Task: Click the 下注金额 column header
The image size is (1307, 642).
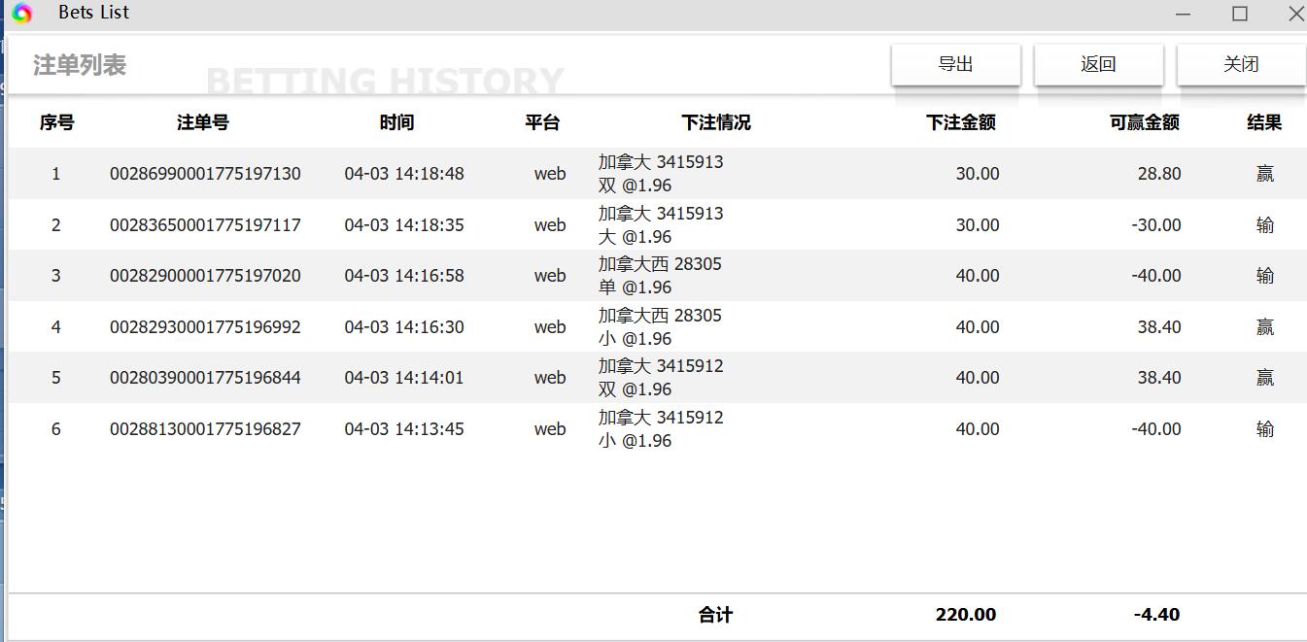Action: (960, 122)
